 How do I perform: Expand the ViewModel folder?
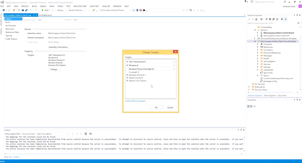tap(258, 70)
